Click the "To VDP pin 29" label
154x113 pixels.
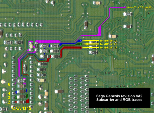pos(108,41)
